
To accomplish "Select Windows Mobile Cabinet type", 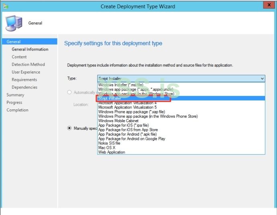I will pyautogui.click(x=181, y=121).
